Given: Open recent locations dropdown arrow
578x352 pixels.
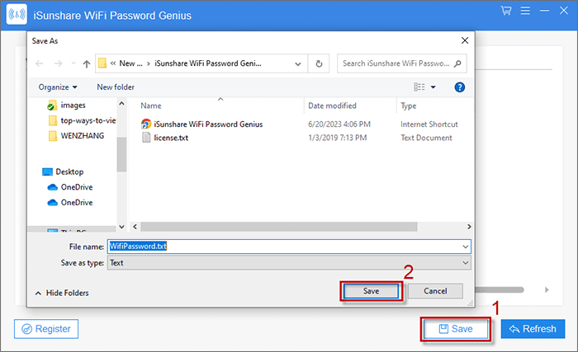Looking at the screenshot, I should [73, 63].
